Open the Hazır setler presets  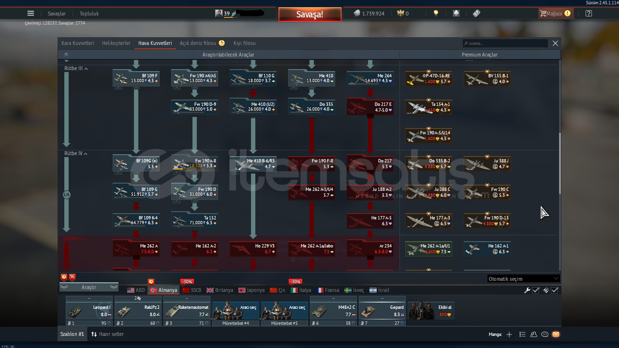[x=107, y=334]
